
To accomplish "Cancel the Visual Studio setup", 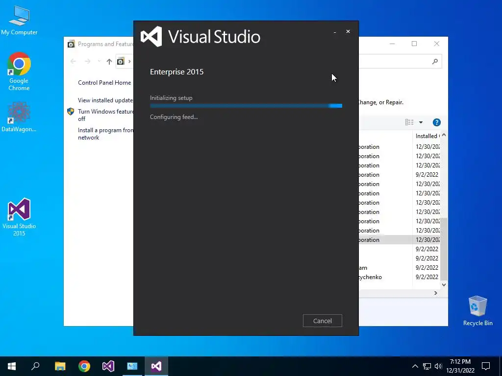I will (323, 321).
